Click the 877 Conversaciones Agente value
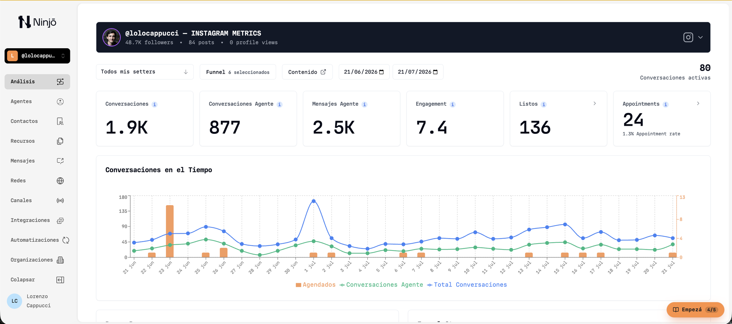Viewport: 732px width, 324px height. 225,128
